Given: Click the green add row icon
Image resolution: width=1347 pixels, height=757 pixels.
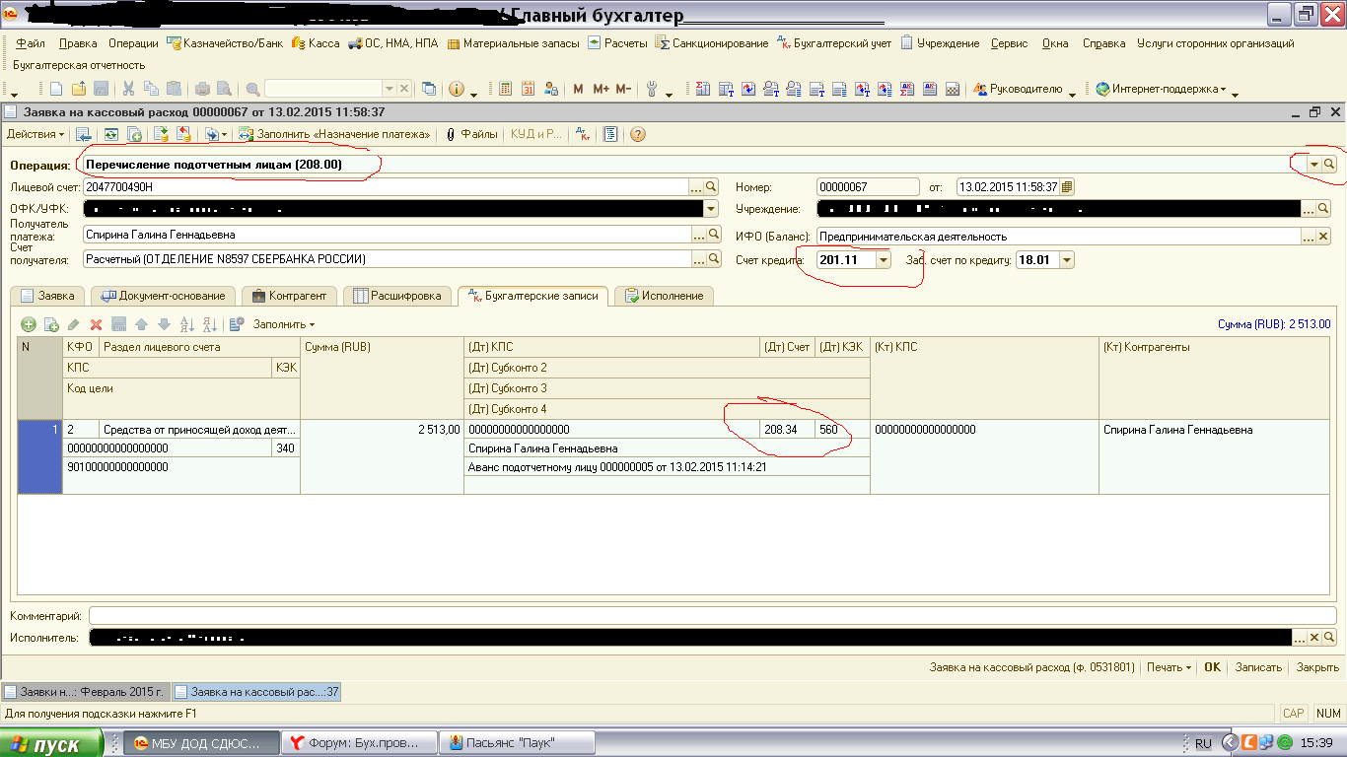Looking at the screenshot, I should 29,324.
